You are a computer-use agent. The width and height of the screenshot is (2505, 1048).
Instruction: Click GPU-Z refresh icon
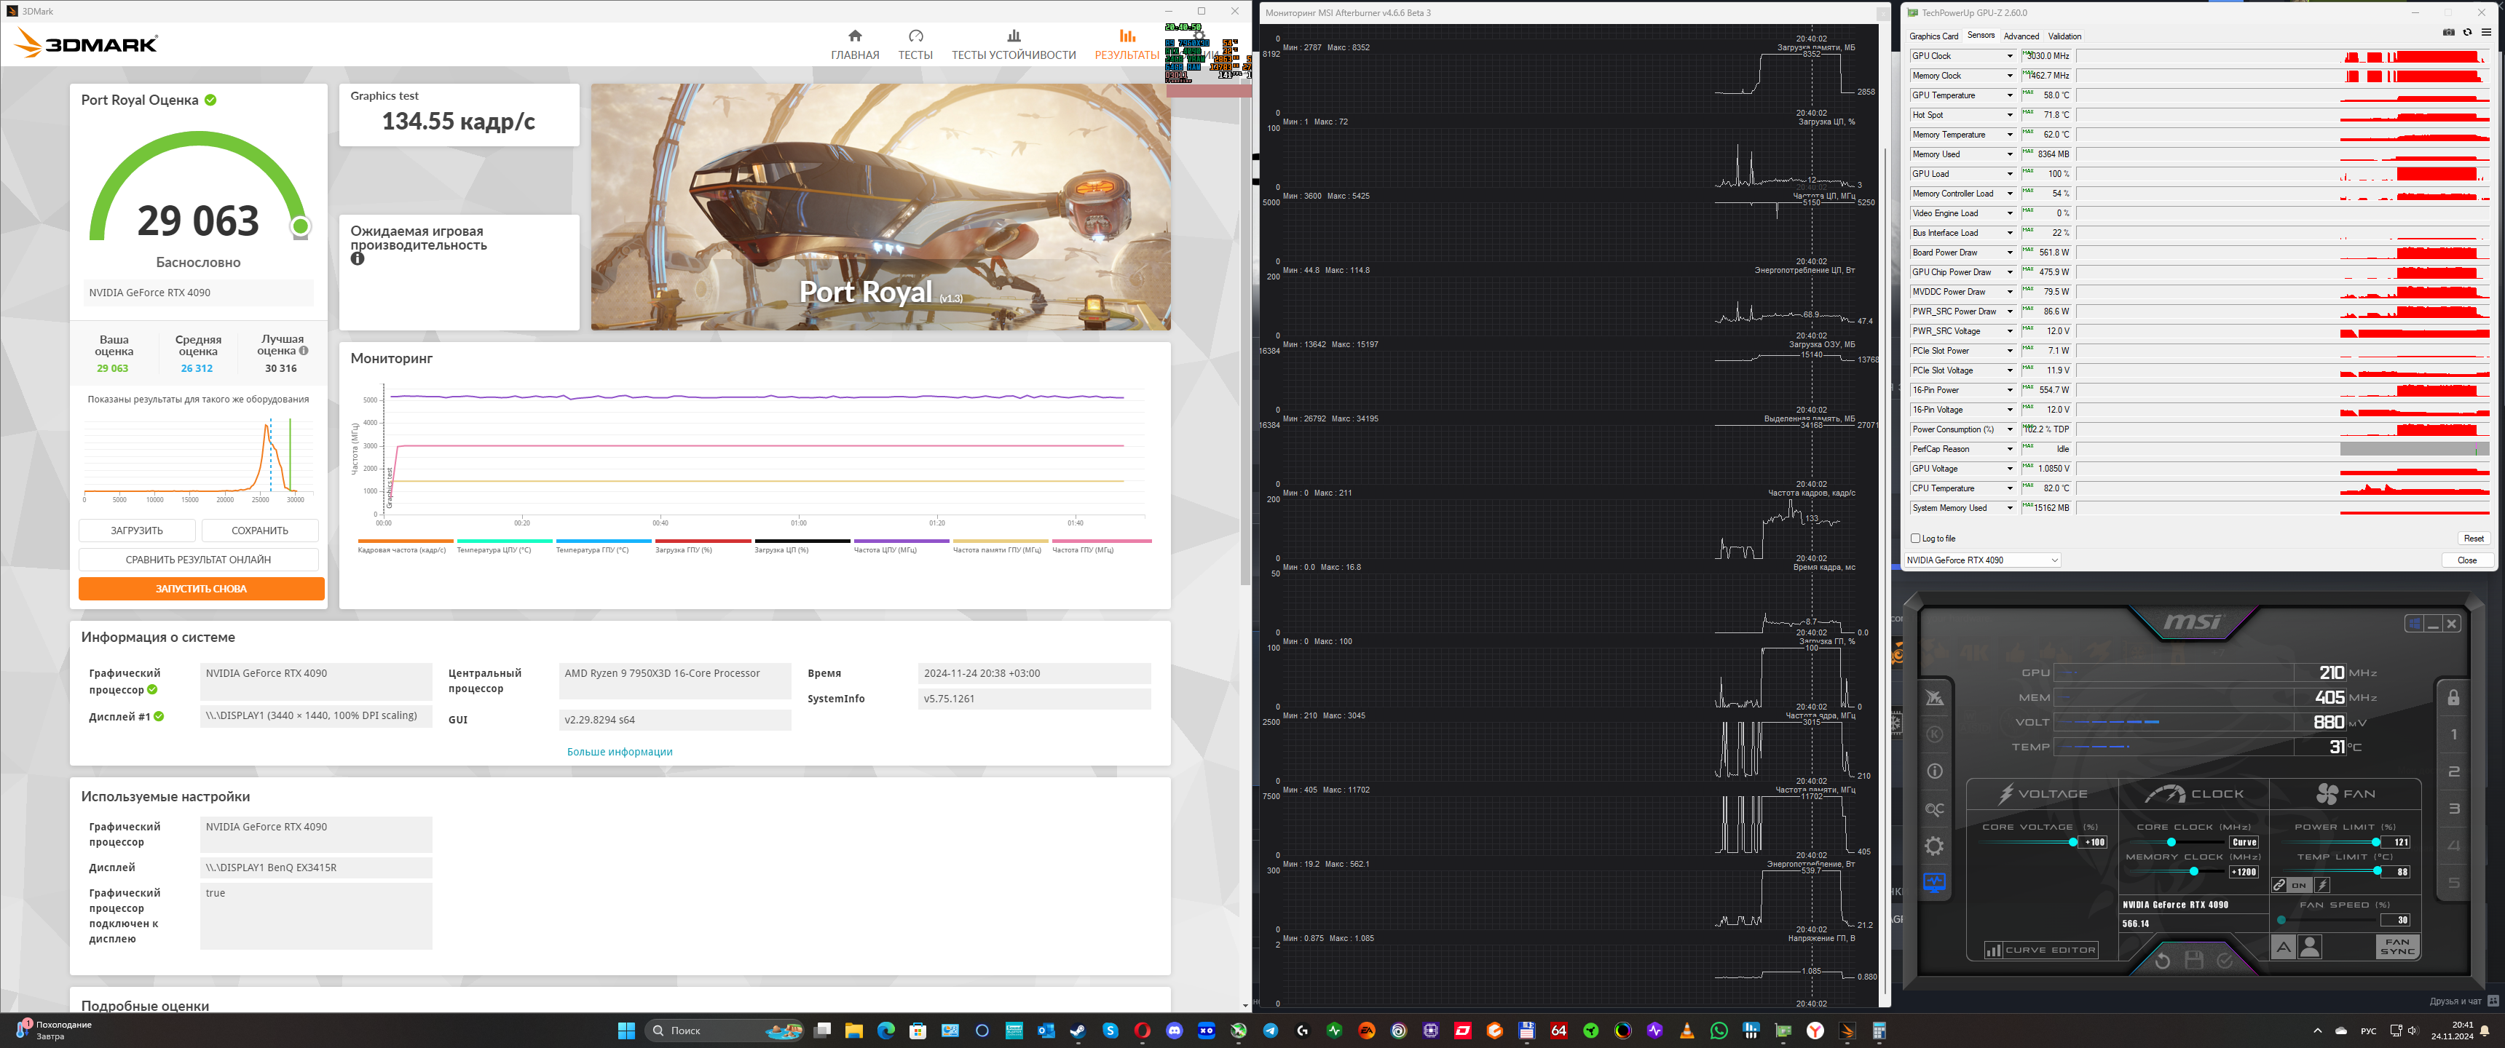click(2467, 32)
